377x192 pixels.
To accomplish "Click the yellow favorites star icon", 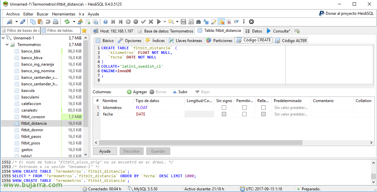I will pyautogui.click(x=84, y=31).
